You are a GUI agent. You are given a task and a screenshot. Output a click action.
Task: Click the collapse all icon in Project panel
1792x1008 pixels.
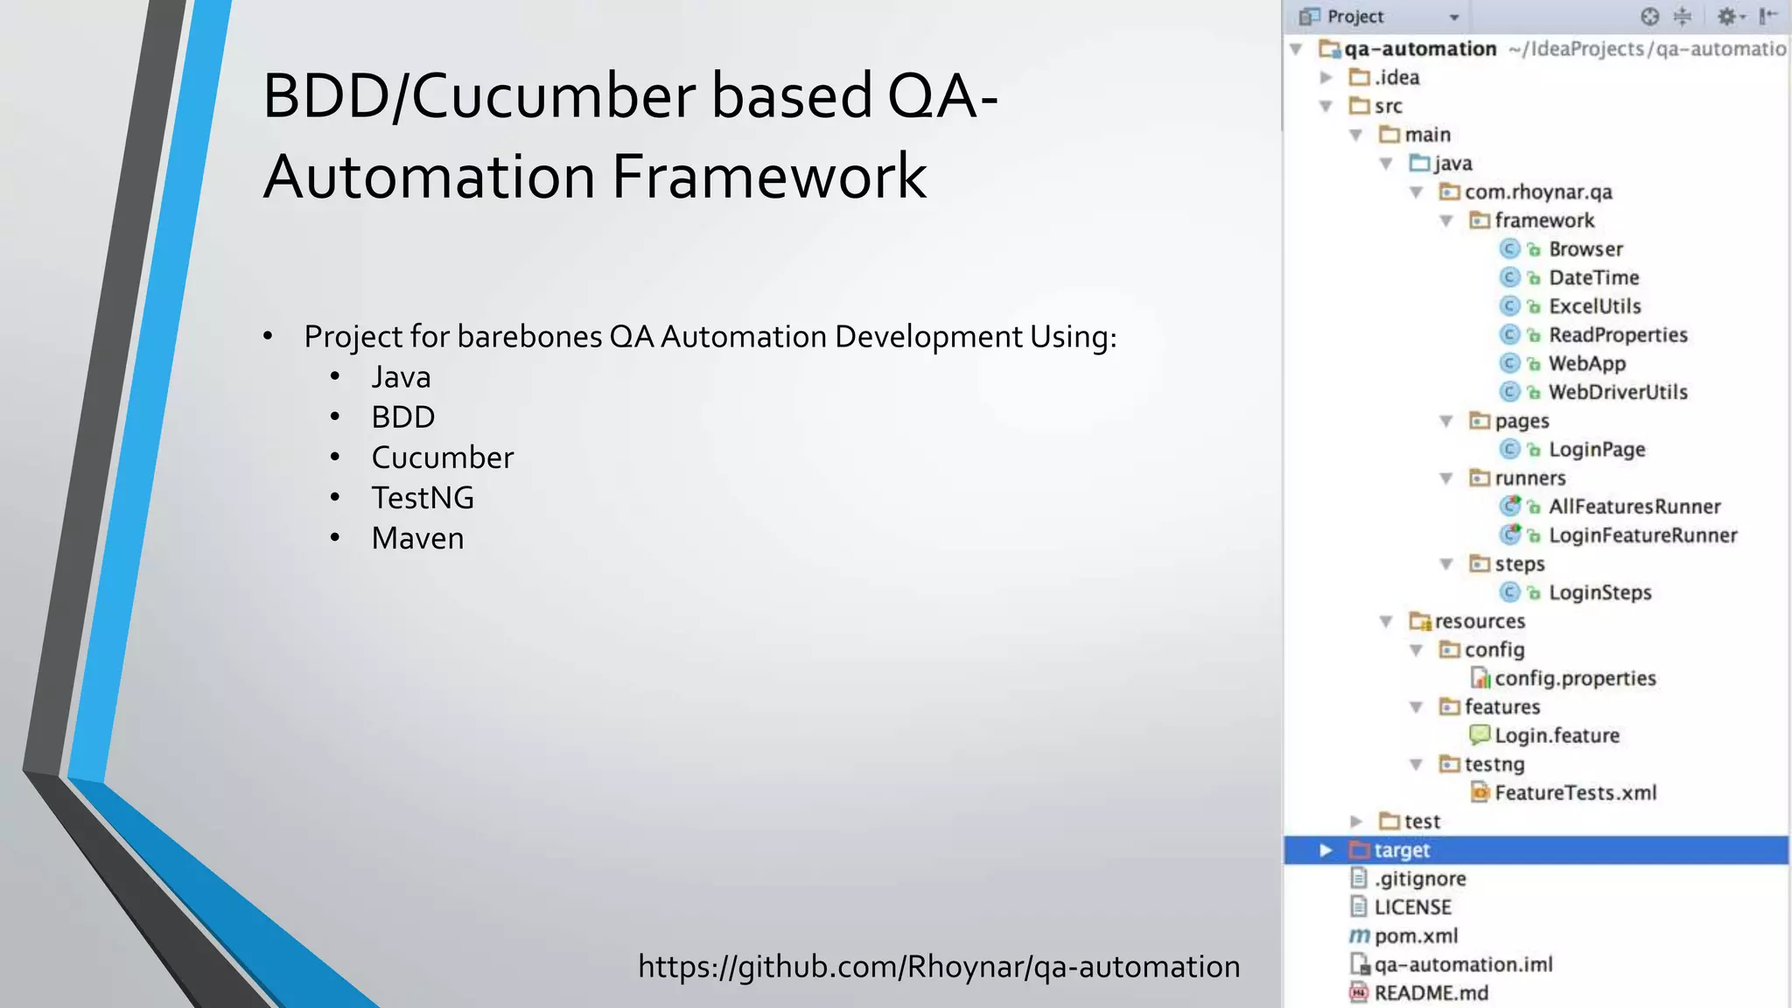point(1683,17)
